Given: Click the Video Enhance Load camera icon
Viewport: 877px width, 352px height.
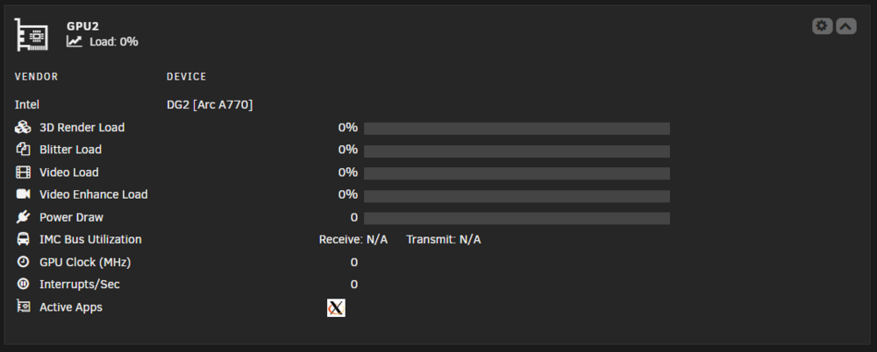Looking at the screenshot, I should click(x=23, y=194).
